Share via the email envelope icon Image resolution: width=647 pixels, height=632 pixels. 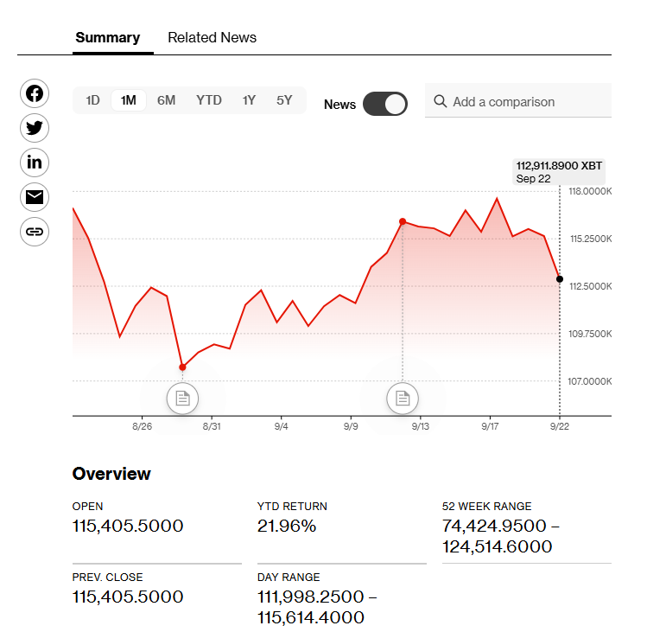35,197
